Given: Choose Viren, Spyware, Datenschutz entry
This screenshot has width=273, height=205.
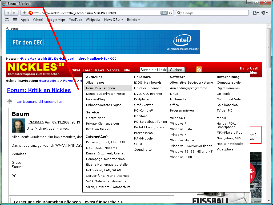Looking at the screenshot, I should [108, 187].
